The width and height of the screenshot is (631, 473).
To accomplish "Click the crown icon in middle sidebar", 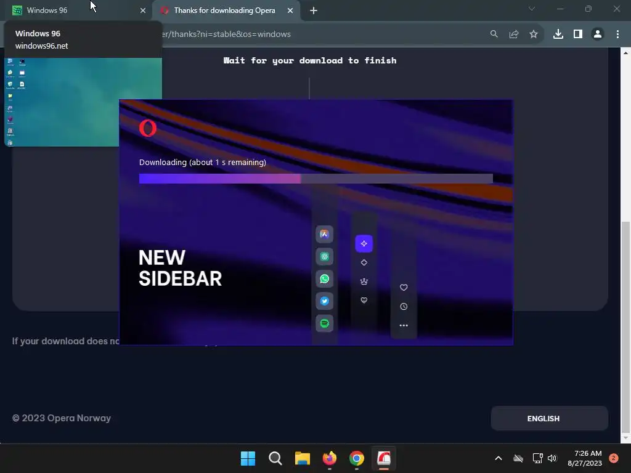I will [x=364, y=281].
